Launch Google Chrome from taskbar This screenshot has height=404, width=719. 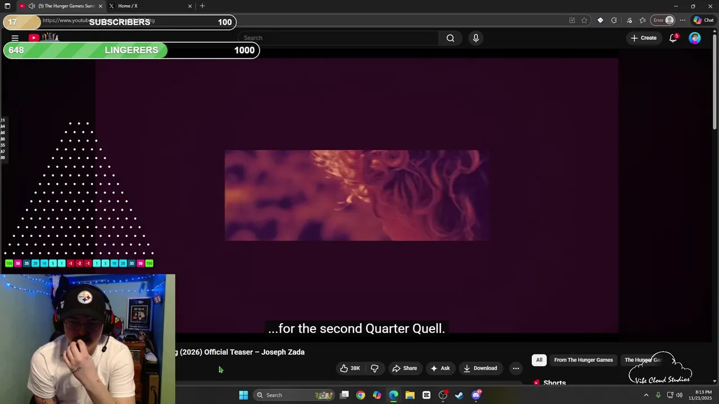point(361,395)
